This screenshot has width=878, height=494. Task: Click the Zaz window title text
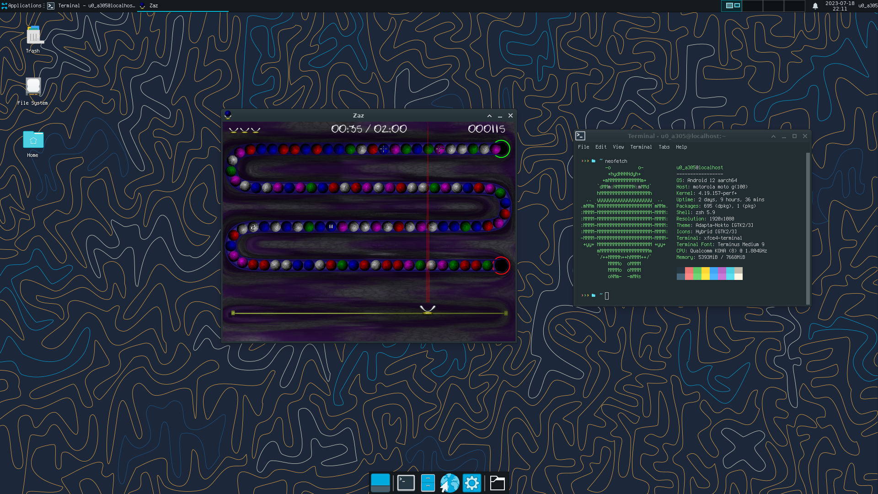358,116
